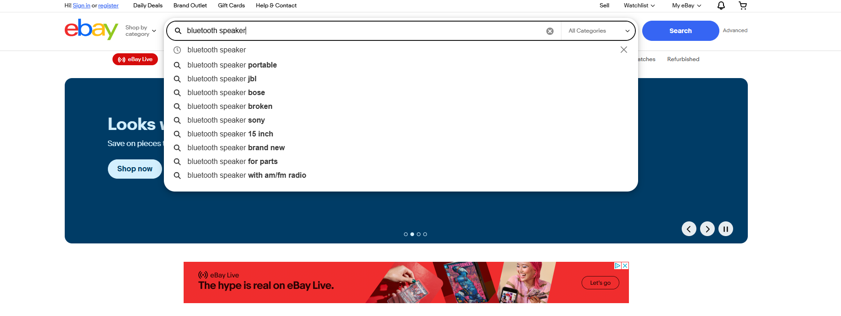Expand the Watchlist dropdown

click(639, 6)
